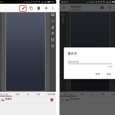Tap the reorder handle beside MIX2动效 row
The width and height of the screenshot is (115, 115).
[62, 100]
